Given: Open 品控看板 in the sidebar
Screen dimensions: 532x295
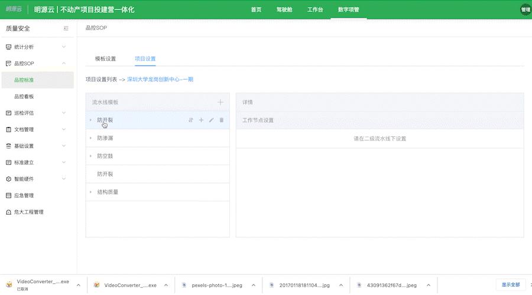Looking at the screenshot, I should coord(24,96).
